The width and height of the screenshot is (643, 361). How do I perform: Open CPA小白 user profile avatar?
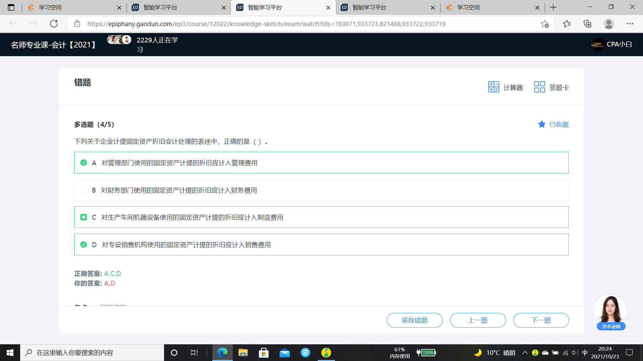click(598, 44)
